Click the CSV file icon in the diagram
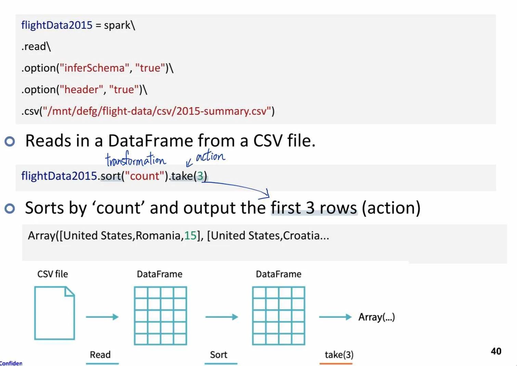 click(55, 313)
